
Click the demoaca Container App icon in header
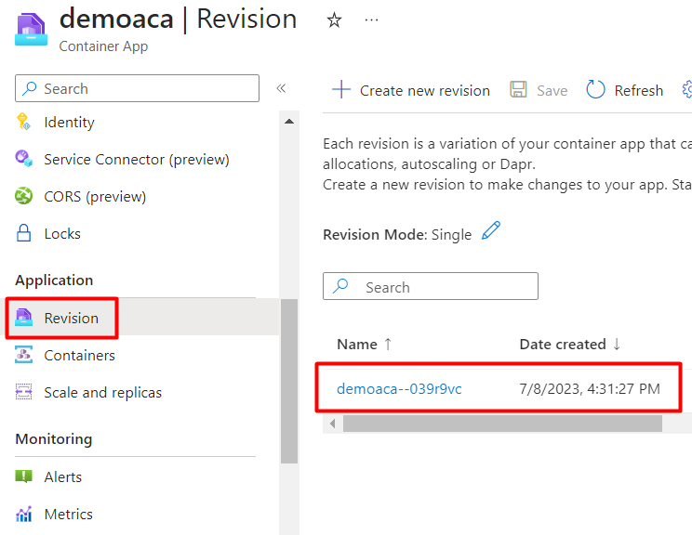click(31, 30)
